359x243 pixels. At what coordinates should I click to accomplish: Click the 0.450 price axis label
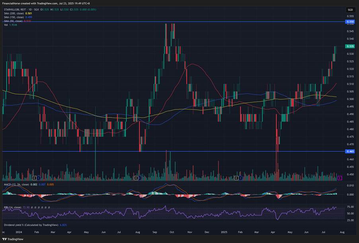pos(350,174)
